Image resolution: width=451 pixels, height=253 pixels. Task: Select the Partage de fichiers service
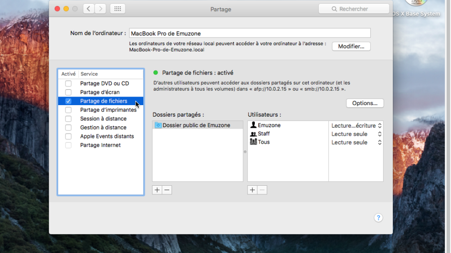(103, 101)
